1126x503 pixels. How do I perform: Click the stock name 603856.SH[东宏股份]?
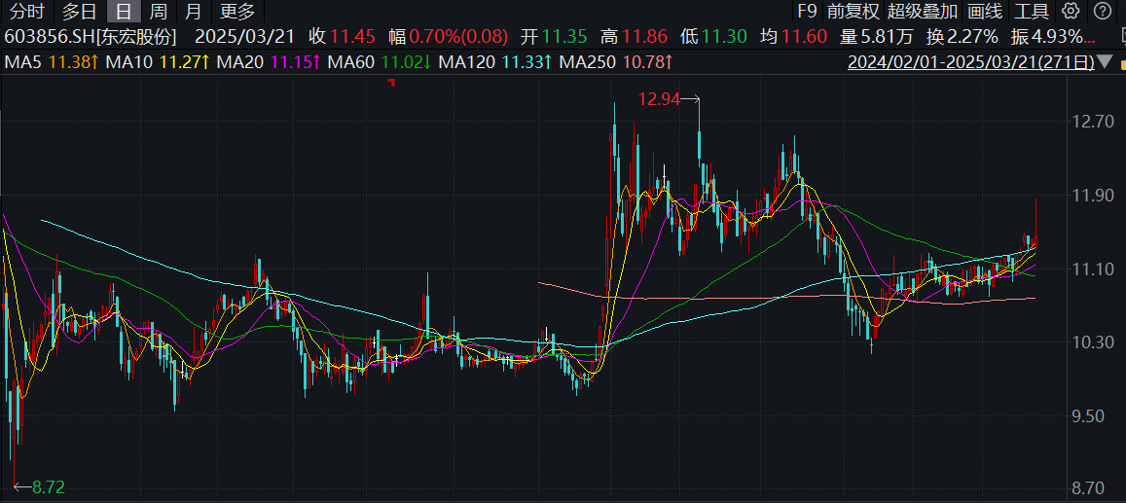coord(90,36)
